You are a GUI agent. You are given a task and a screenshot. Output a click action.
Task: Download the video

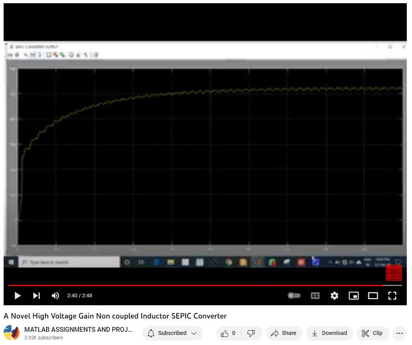[x=330, y=333]
